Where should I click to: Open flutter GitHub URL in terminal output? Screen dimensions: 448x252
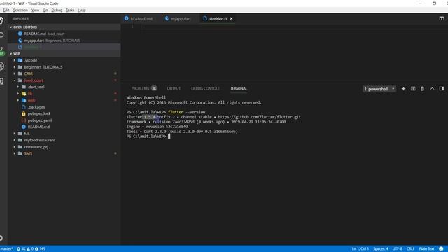tap(259, 117)
